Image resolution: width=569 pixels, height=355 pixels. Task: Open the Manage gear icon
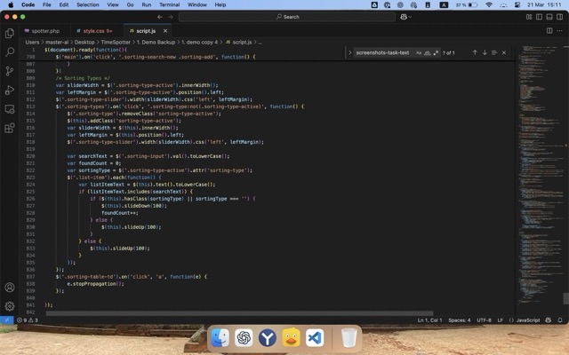tap(10, 305)
